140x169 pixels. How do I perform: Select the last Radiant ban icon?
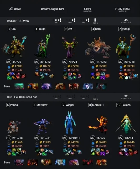click(101, 86)
